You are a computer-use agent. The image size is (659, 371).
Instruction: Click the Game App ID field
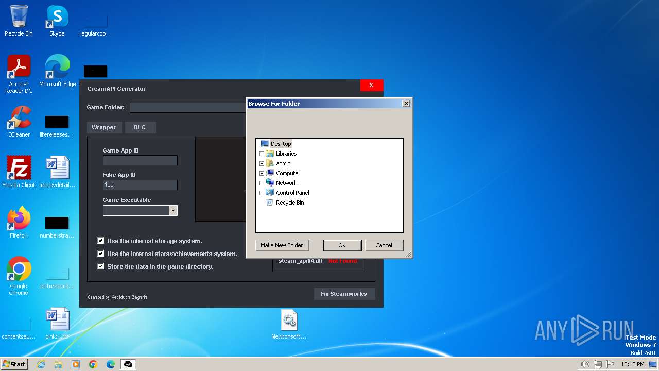tap(140, 160)
